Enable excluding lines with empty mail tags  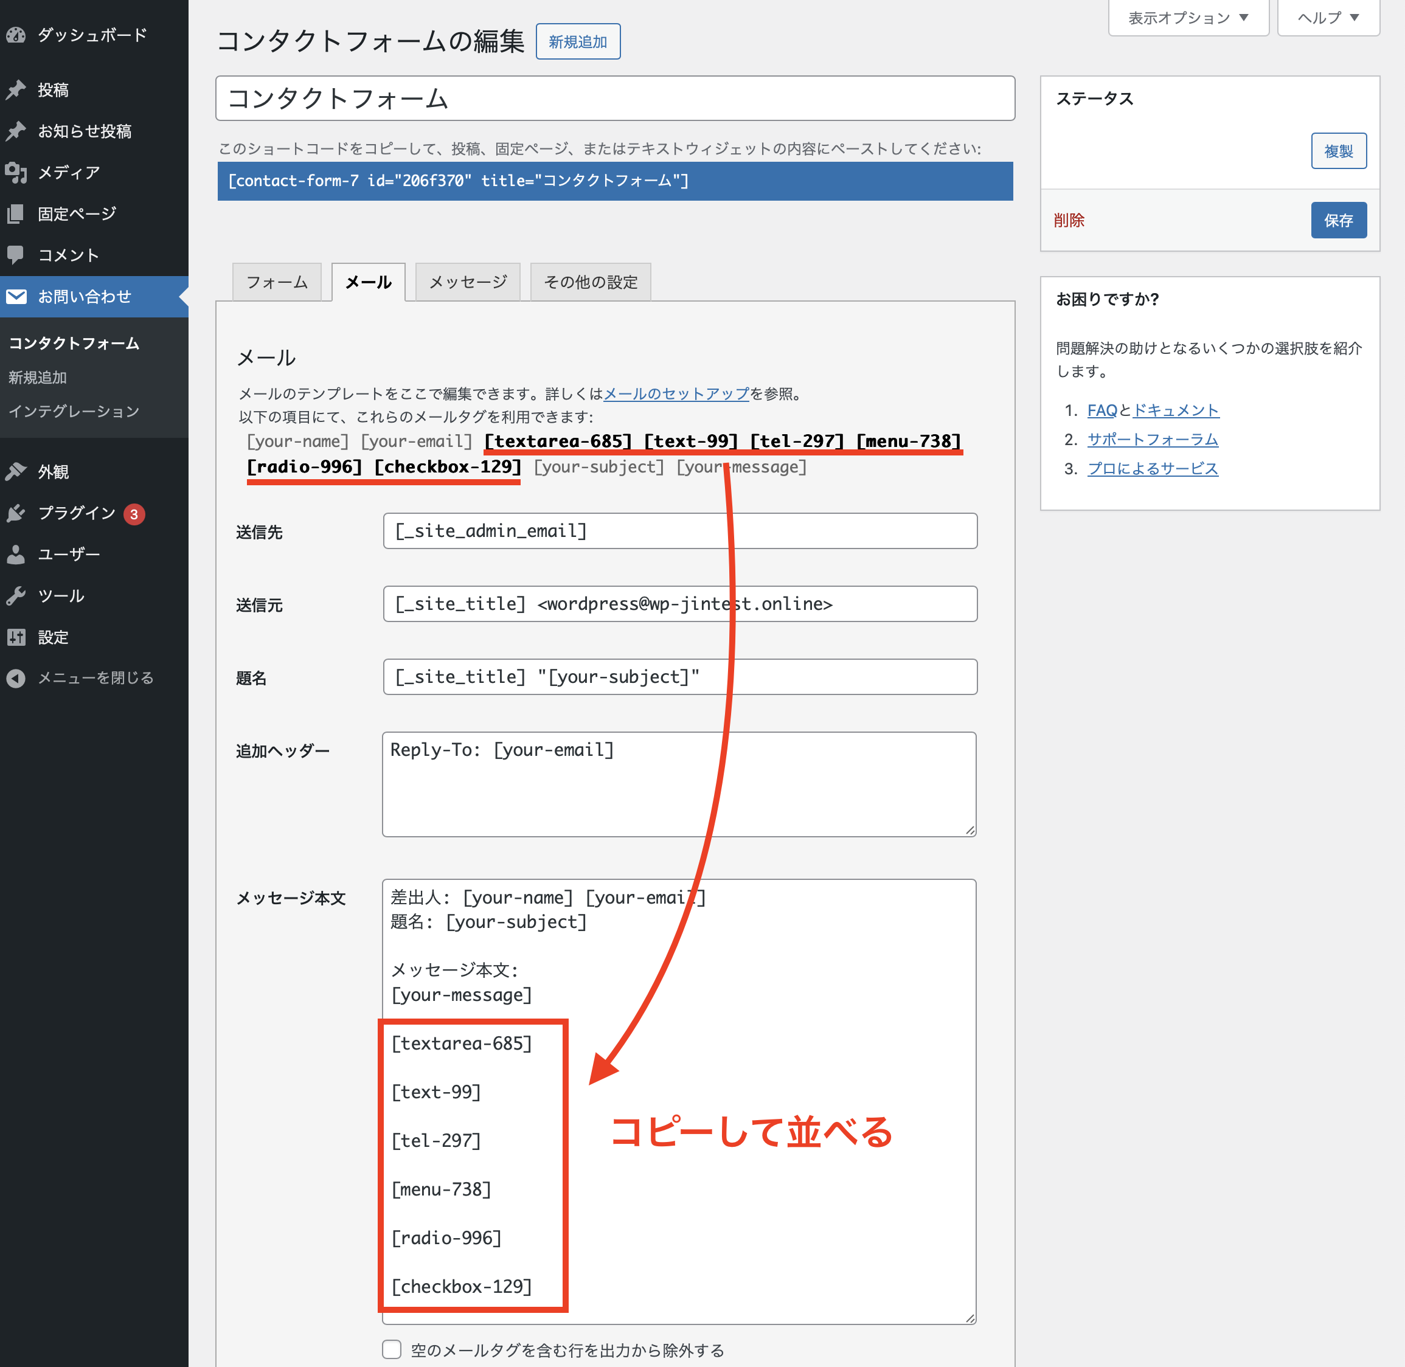coord(391,1349)
